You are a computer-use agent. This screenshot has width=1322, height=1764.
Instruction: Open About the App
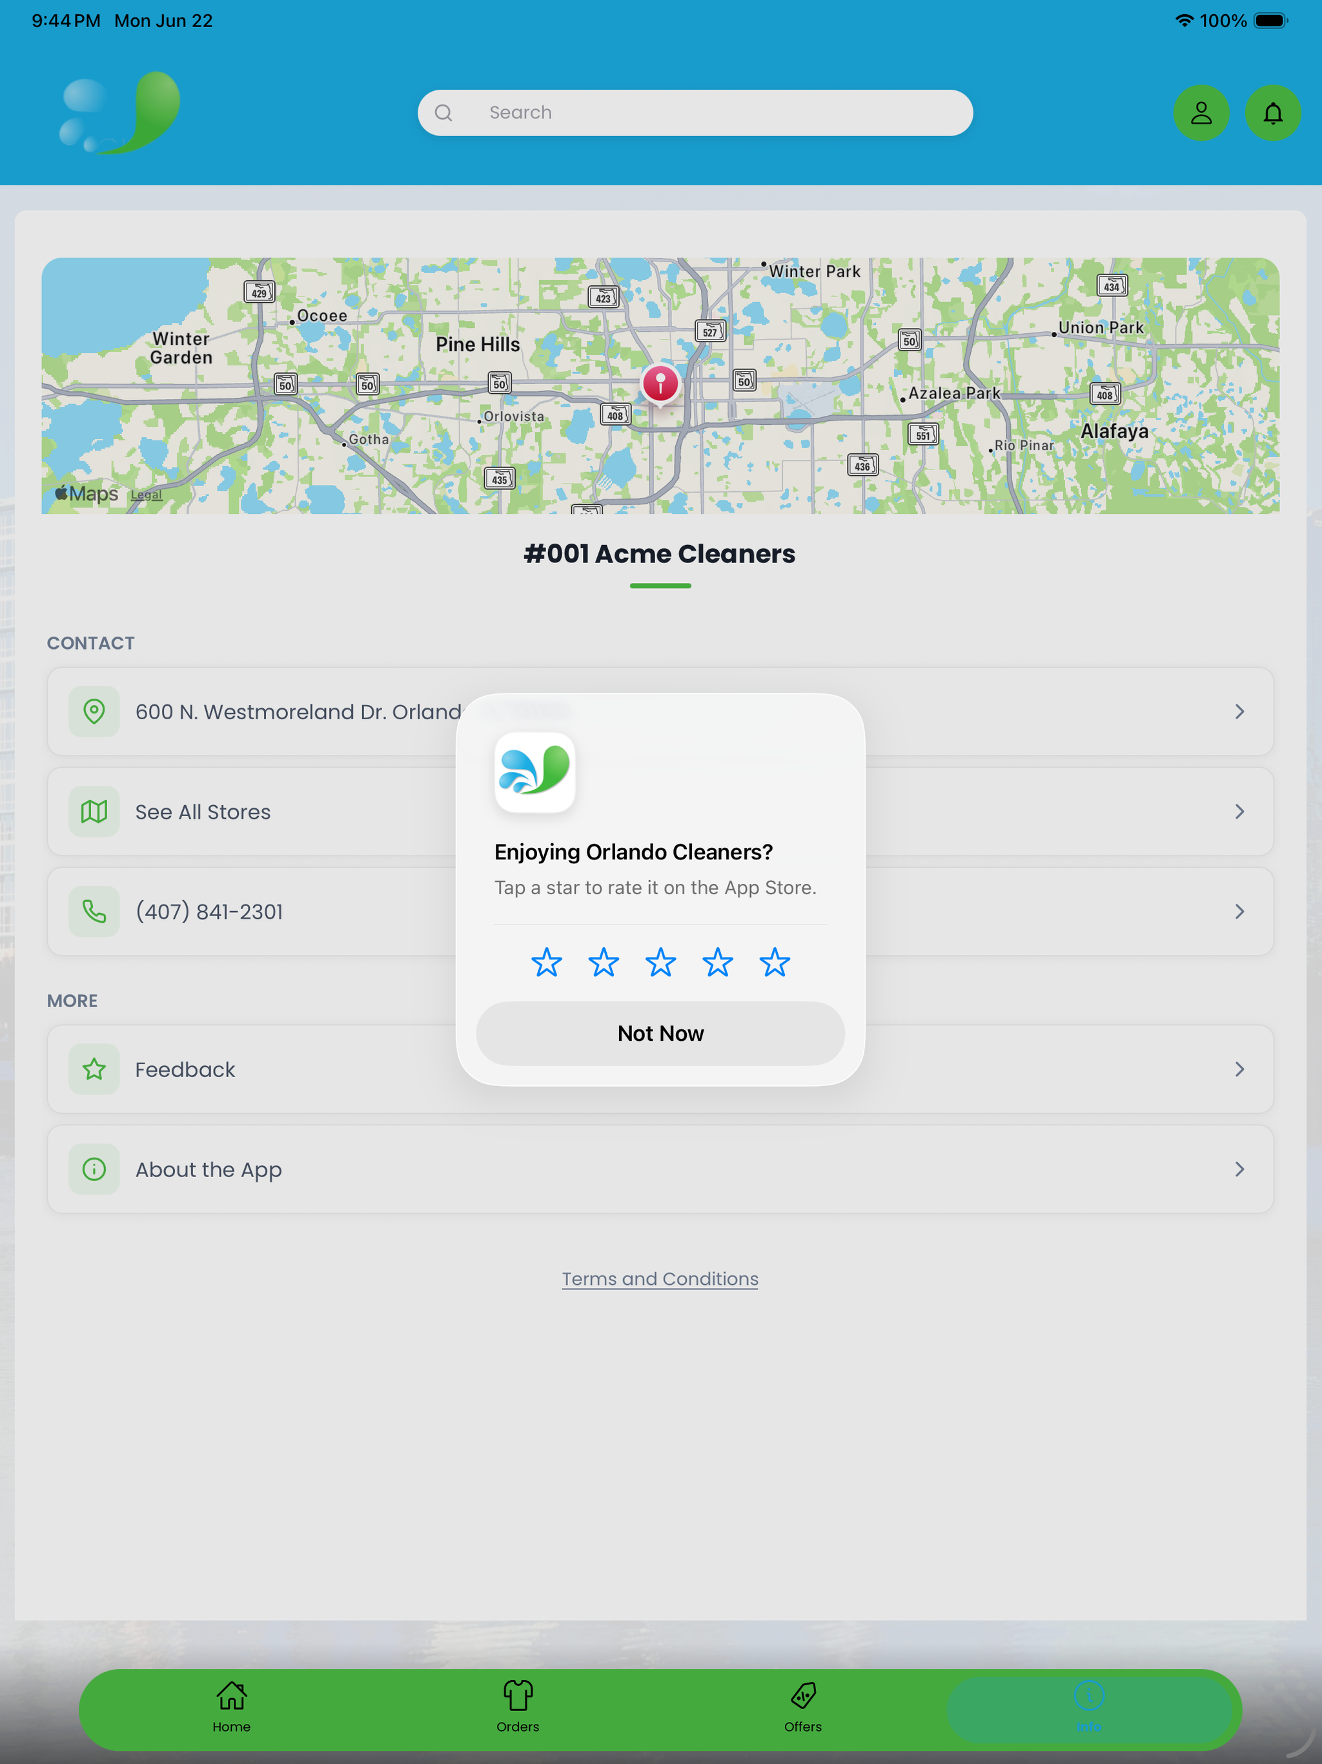pyautogui.click(x=660, y=1169)
